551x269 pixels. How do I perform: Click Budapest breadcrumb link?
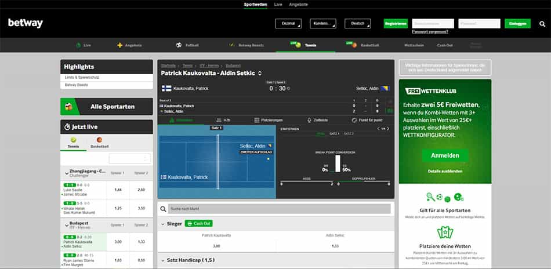[233, 66]
